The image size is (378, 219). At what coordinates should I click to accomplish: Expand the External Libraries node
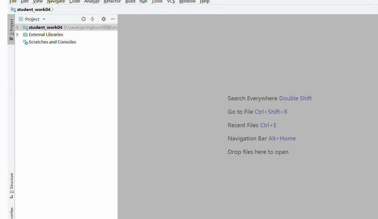[x=17, y=34]
